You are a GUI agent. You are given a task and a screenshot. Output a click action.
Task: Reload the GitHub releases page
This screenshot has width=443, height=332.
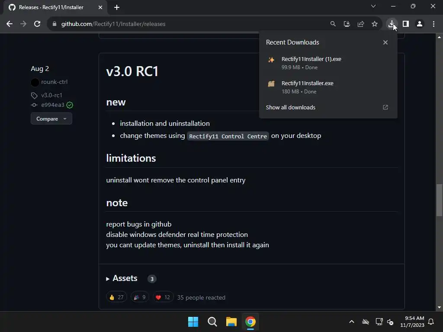[37, 24]
